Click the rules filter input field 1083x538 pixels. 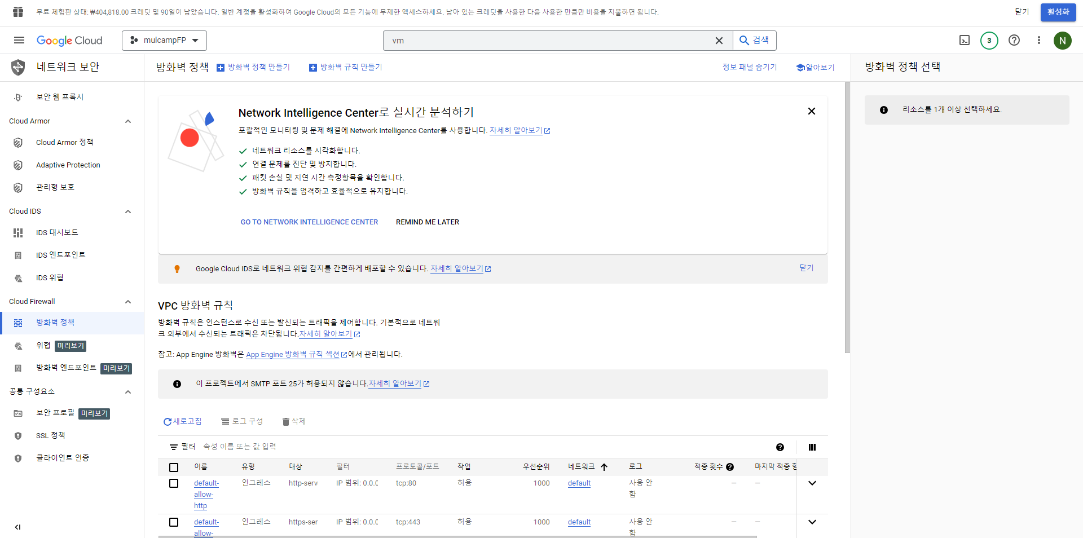485,447
